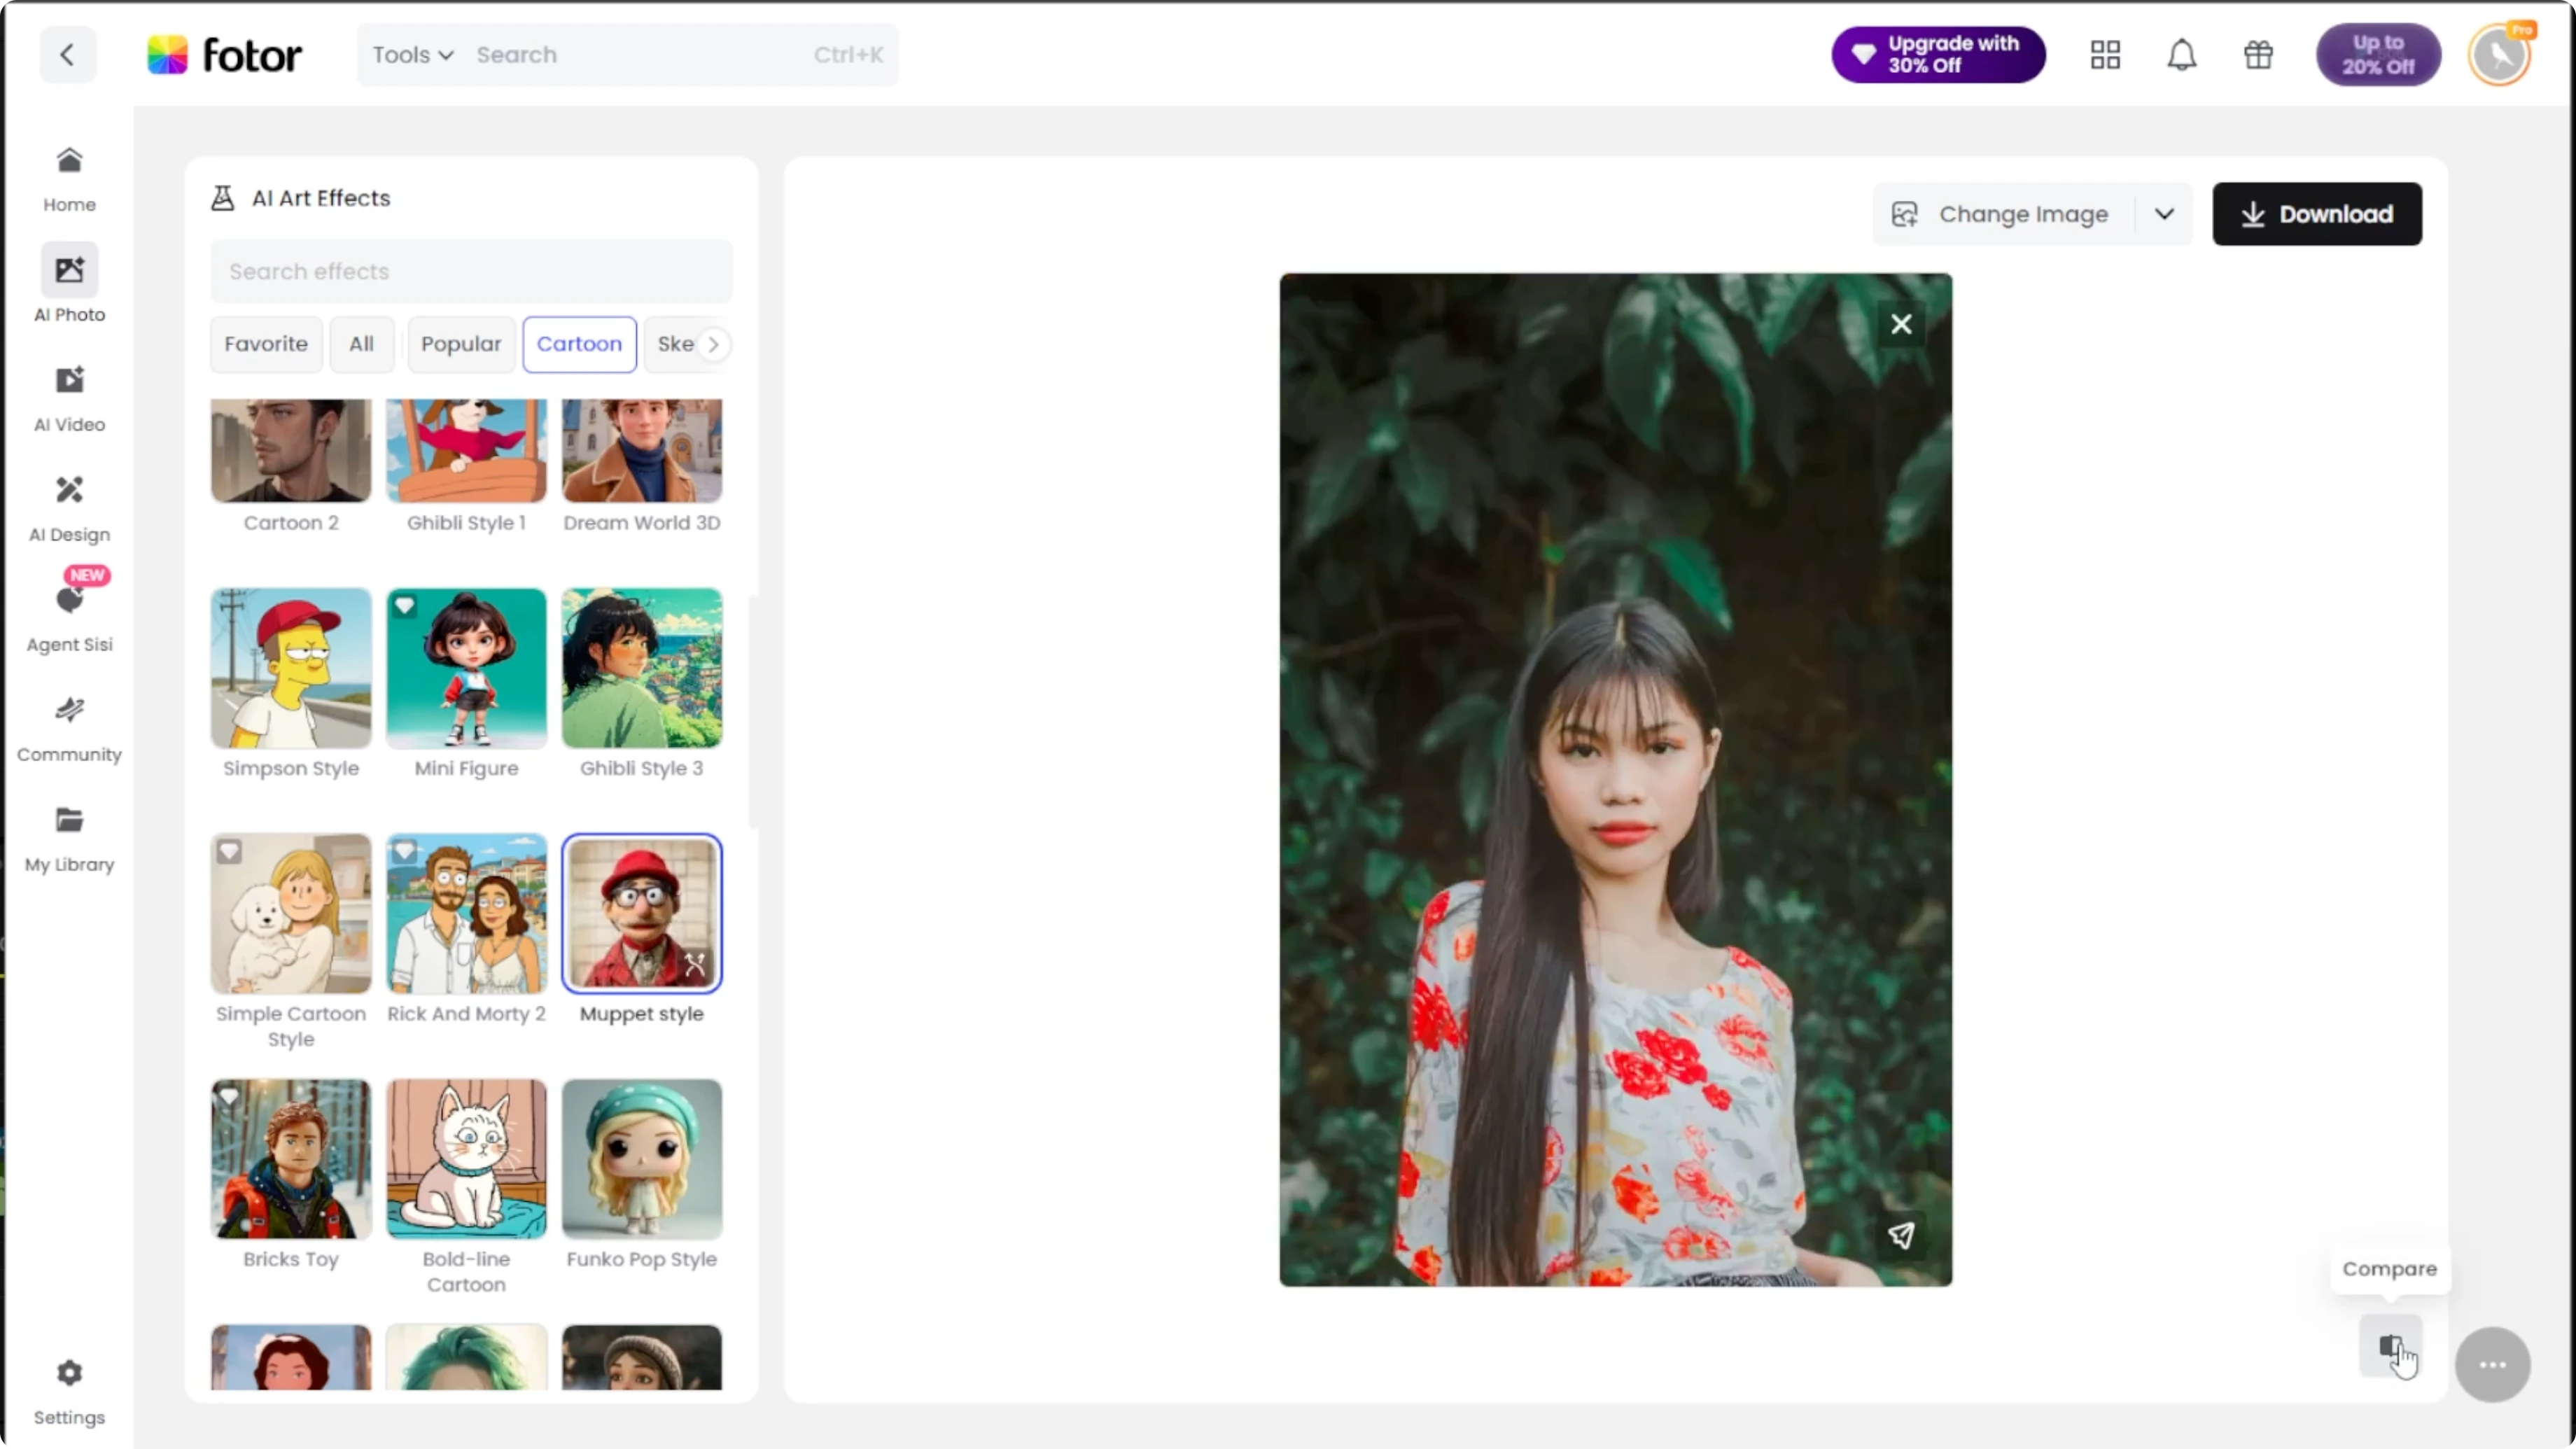Screen dimensions: 2576x1449
Task: Open the notifications bell
Action: 2181,54
